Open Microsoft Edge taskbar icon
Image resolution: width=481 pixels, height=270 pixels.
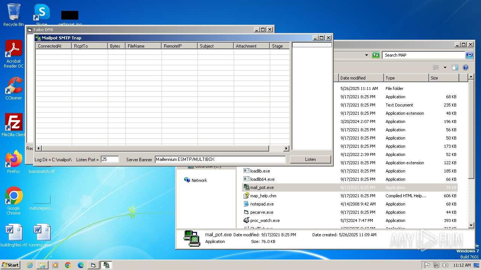click(x=81, y=265)
